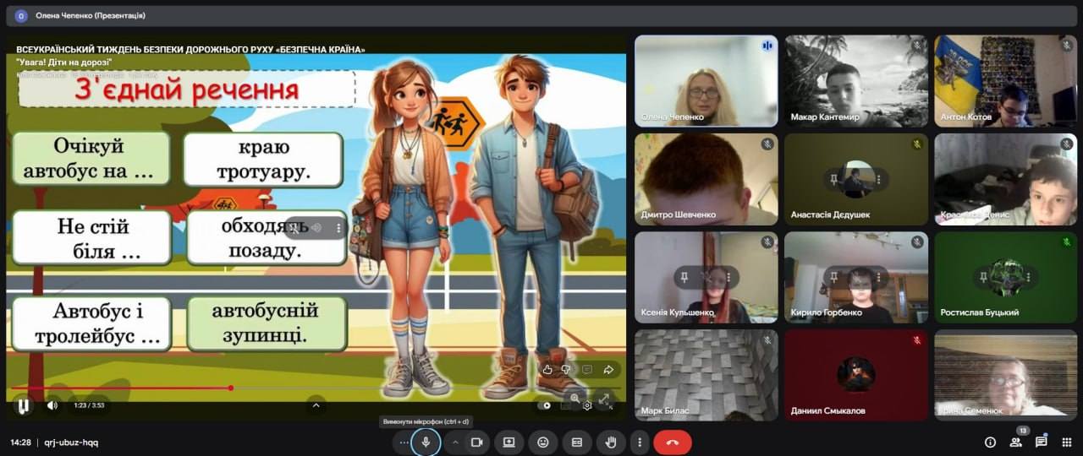The height and width of the screenshot is (456, 1083).
Task: Open more options three-dot menu beside hang up
Action: (x=640, y=442)
